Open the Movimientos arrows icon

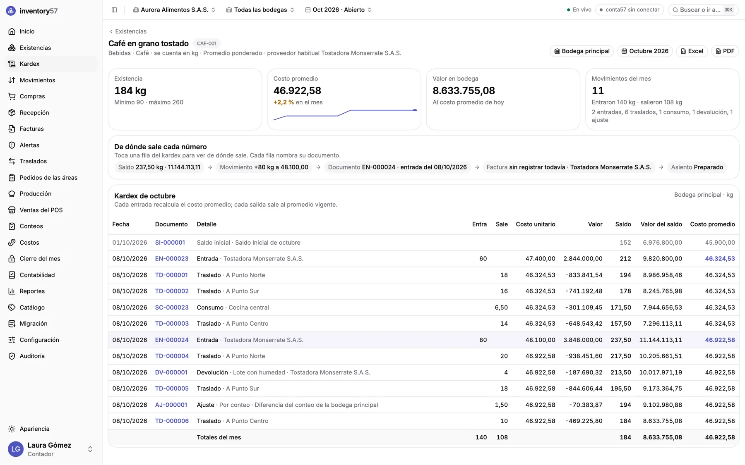[12, 80]
